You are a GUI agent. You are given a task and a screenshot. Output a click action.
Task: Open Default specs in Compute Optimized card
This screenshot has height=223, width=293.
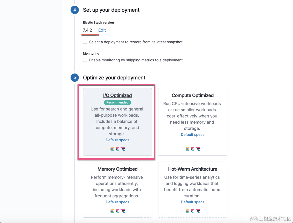[192, 135]
